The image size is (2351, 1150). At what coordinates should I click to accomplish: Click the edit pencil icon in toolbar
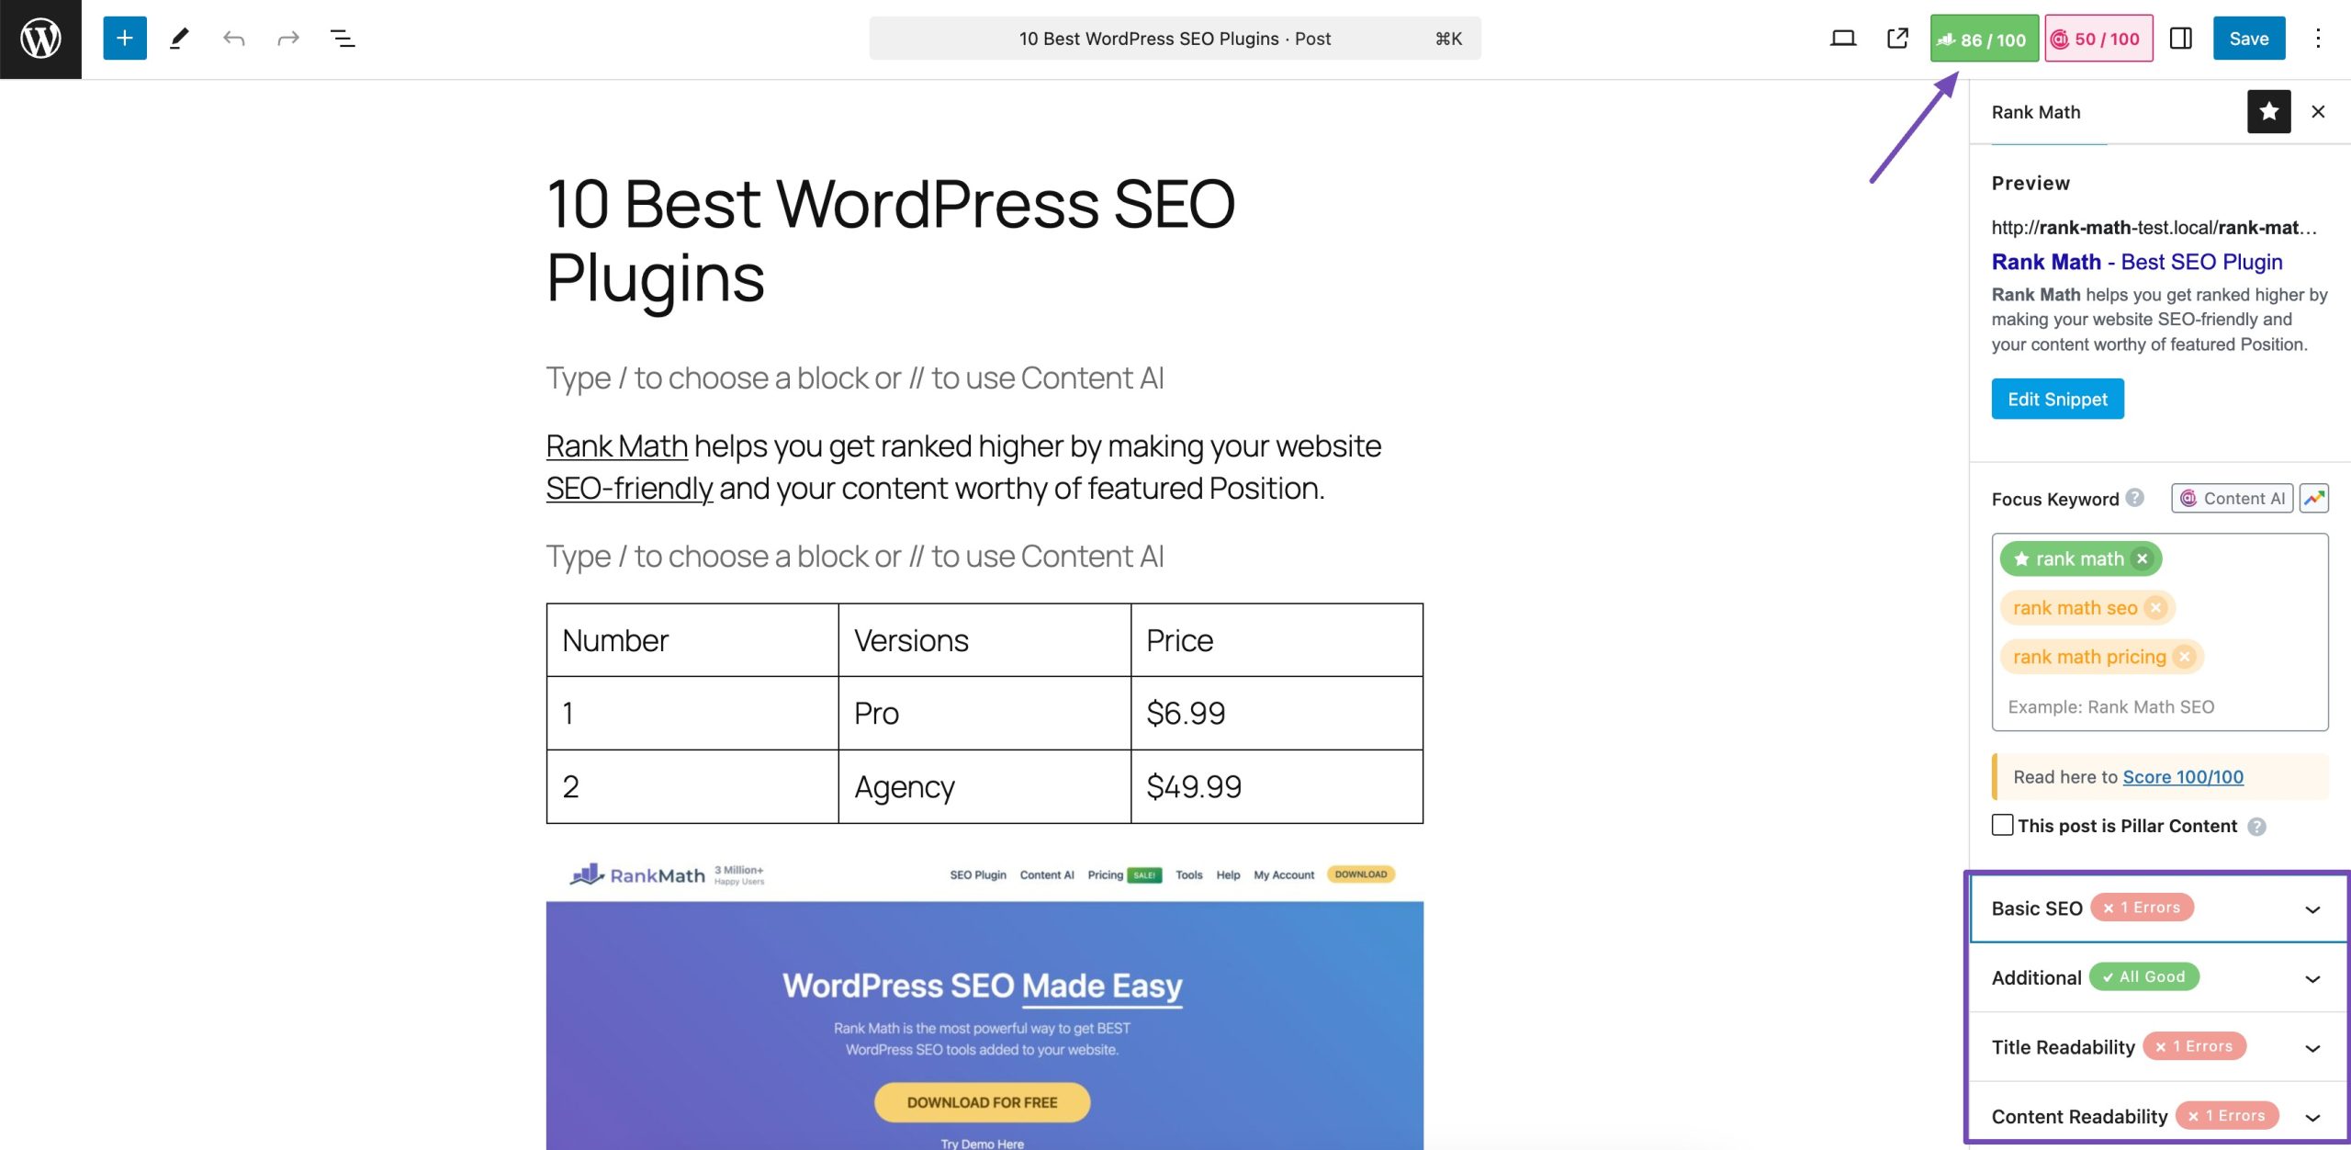pos(178,38)
